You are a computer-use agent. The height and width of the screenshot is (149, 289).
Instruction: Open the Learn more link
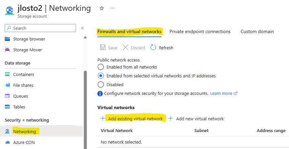pyautogui.click(x=224, y=93)
